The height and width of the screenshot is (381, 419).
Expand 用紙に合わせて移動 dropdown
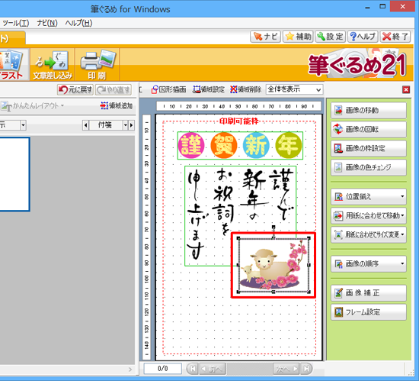pos(369,216)
